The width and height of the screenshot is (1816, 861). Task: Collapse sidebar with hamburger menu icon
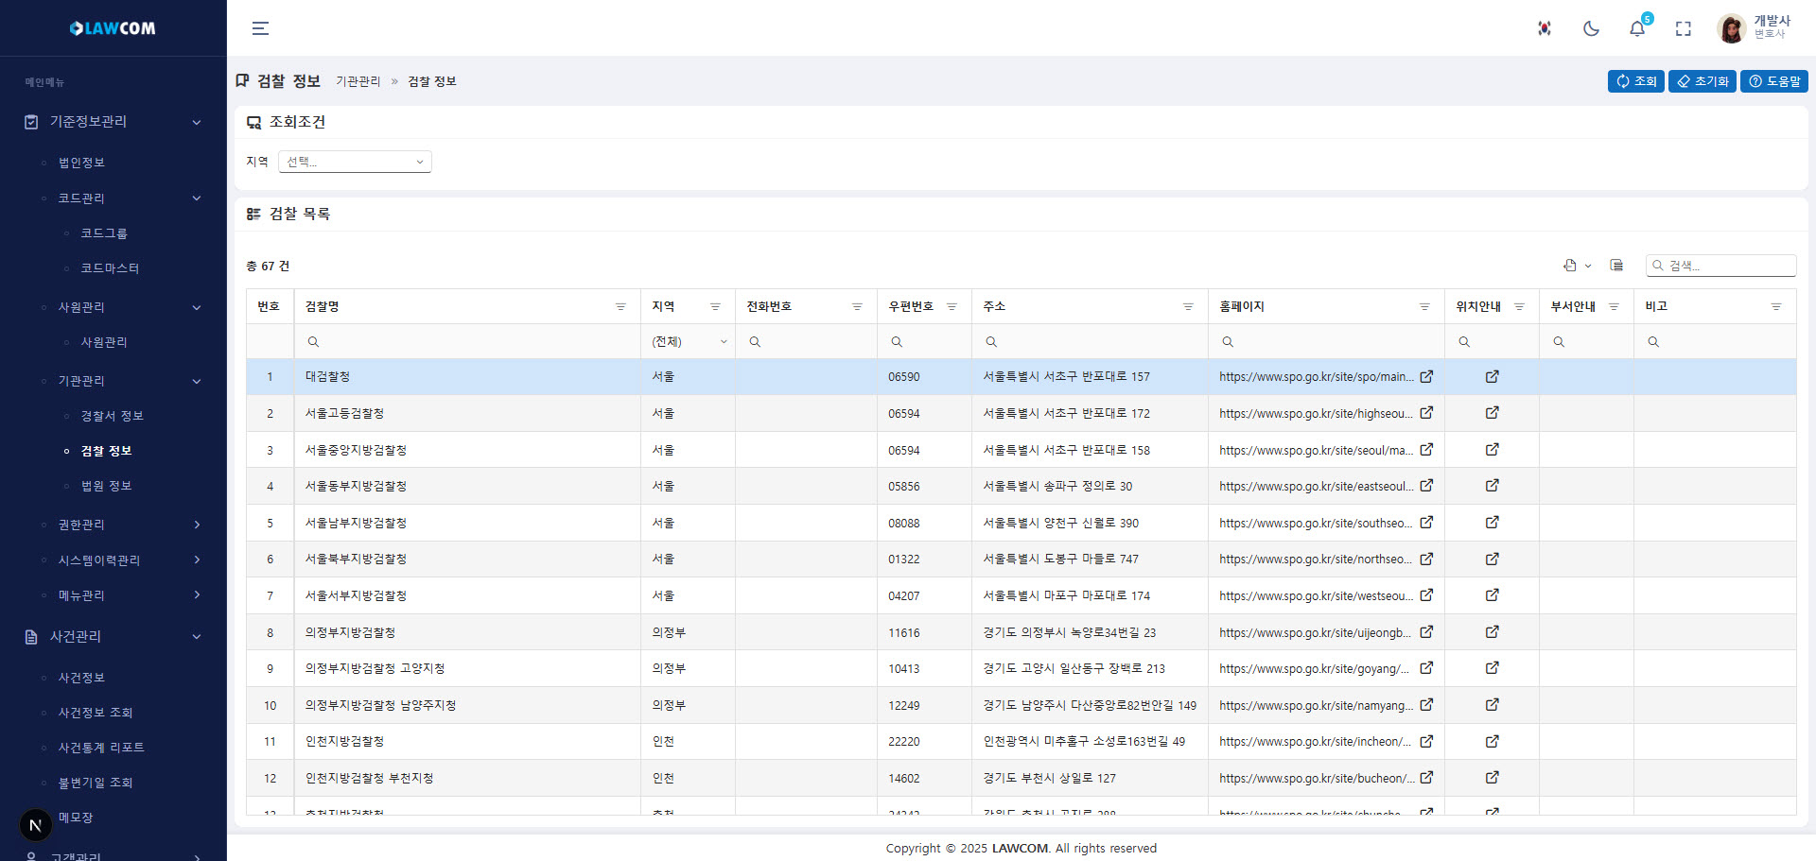[x=260, y=28]
